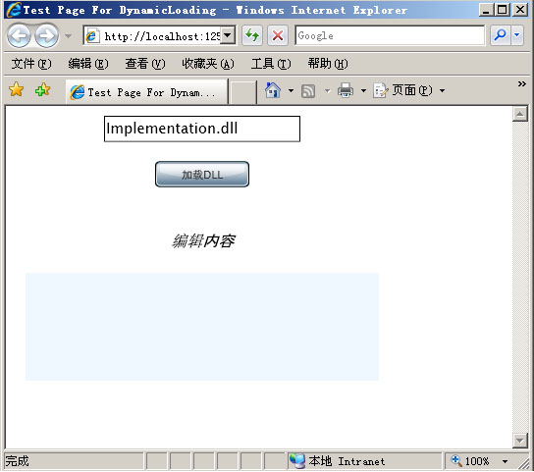534x472 pixels.
Task: Stop loading with the red X icon
Action: click(x=278, y=35)
